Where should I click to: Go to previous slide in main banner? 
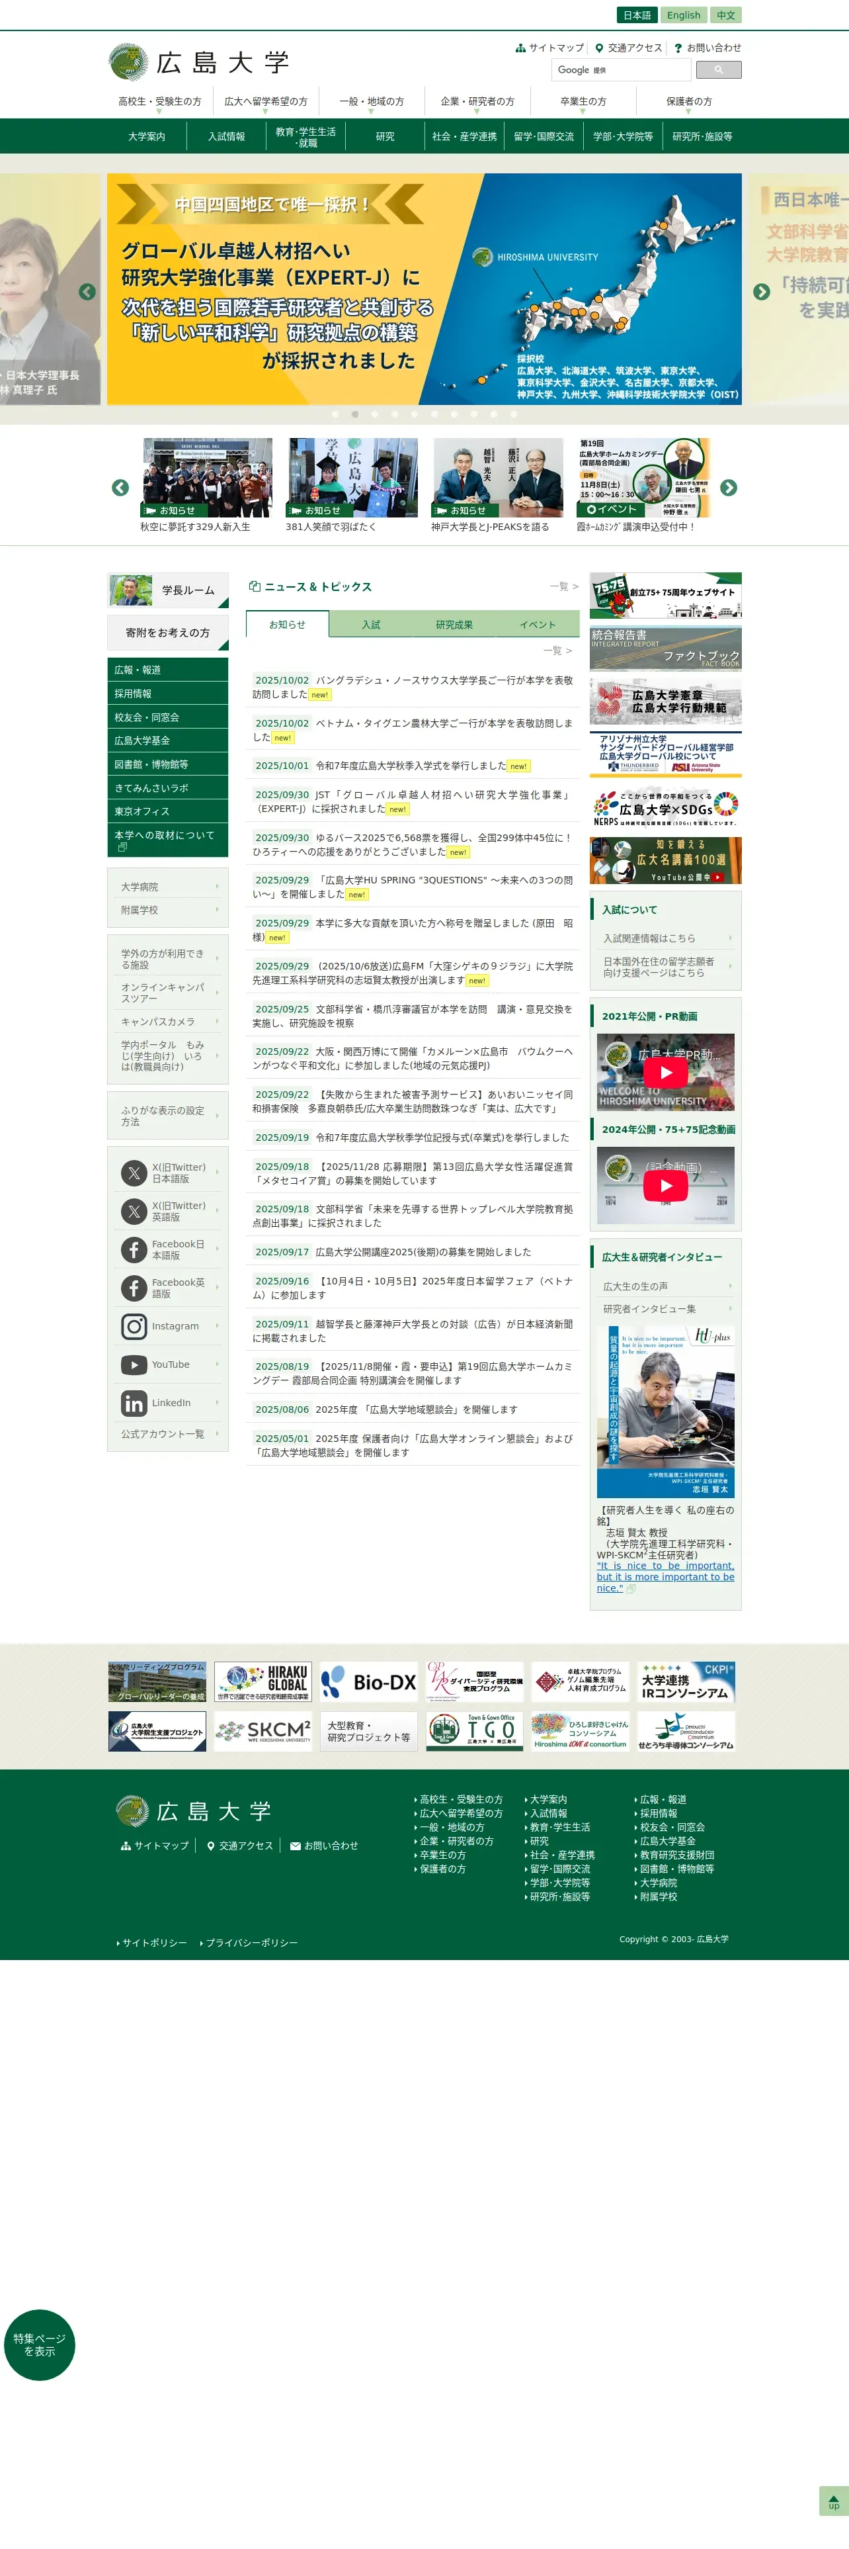point(87,292)
